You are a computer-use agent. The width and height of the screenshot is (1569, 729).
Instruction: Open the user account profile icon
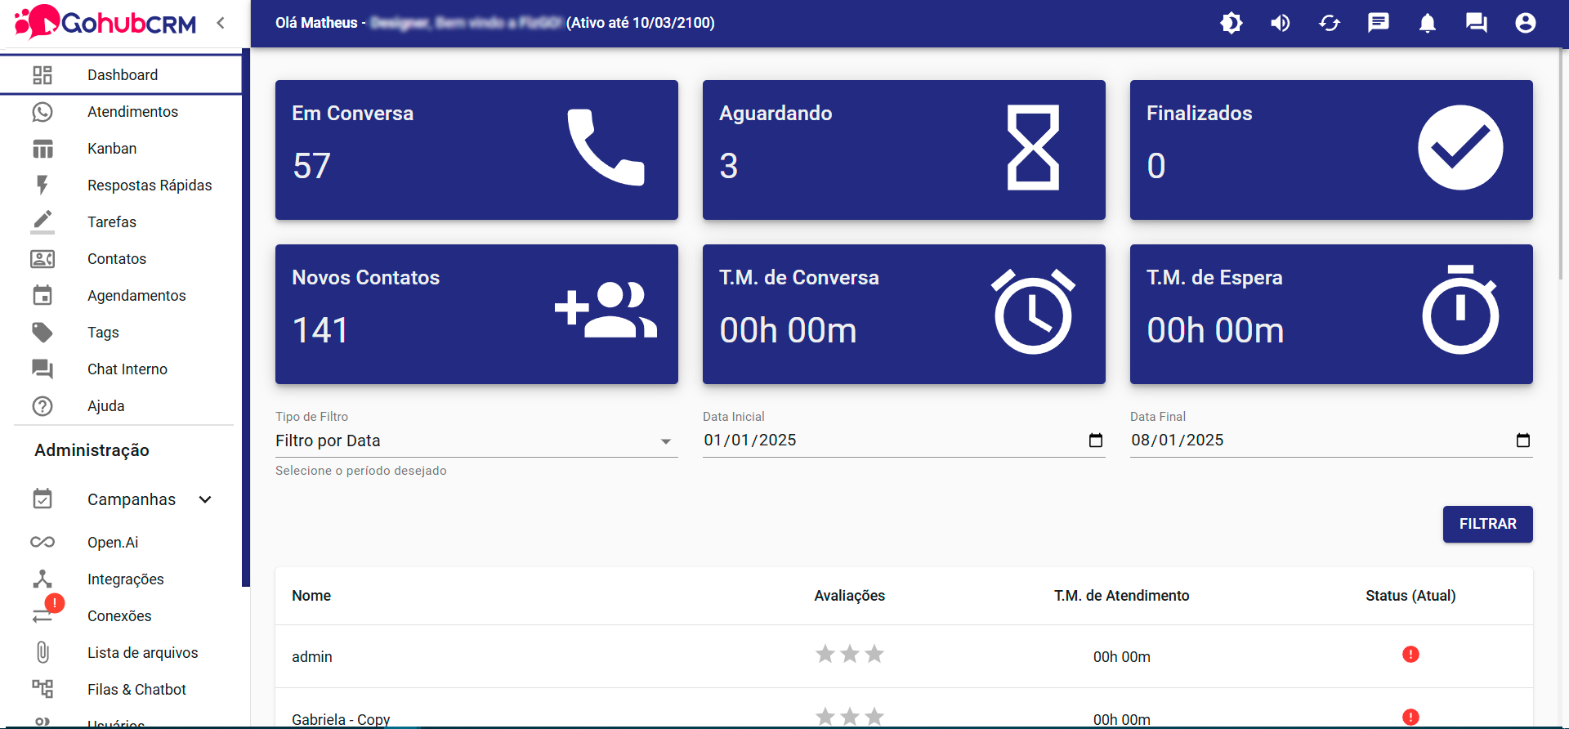[x=1525, y=23]
